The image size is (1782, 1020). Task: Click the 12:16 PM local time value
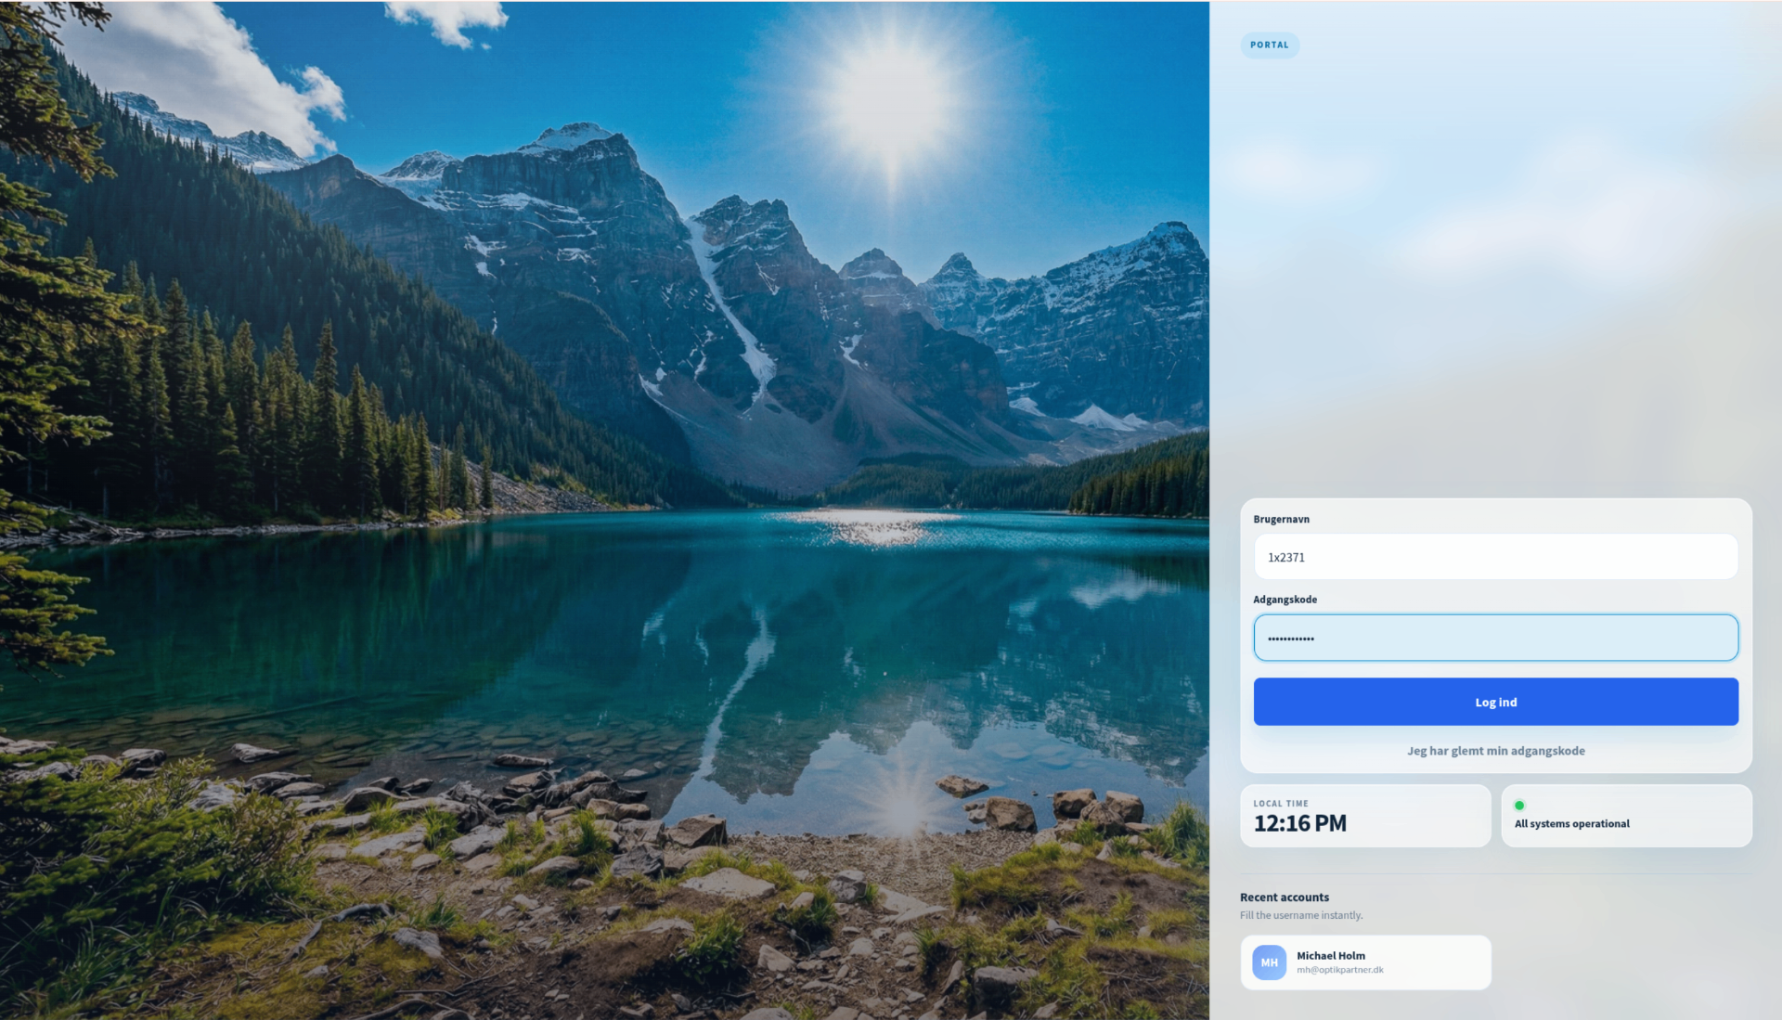1299,823
